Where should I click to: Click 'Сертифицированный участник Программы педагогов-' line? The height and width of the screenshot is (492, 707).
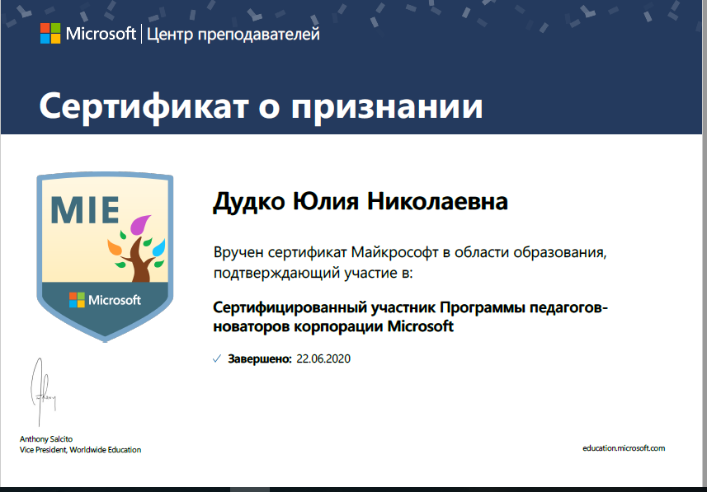410,307
